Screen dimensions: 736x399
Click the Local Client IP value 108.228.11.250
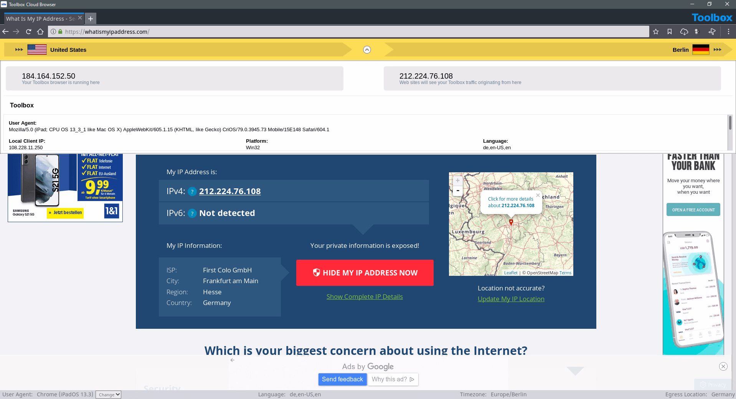point(26,147)
